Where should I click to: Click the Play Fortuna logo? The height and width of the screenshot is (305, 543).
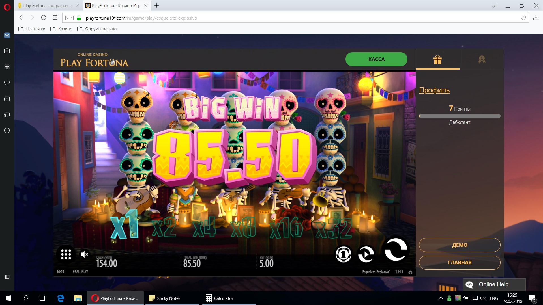(94, 60)
